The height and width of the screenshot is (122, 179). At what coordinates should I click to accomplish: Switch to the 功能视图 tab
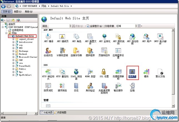click(x=47, y=113)
